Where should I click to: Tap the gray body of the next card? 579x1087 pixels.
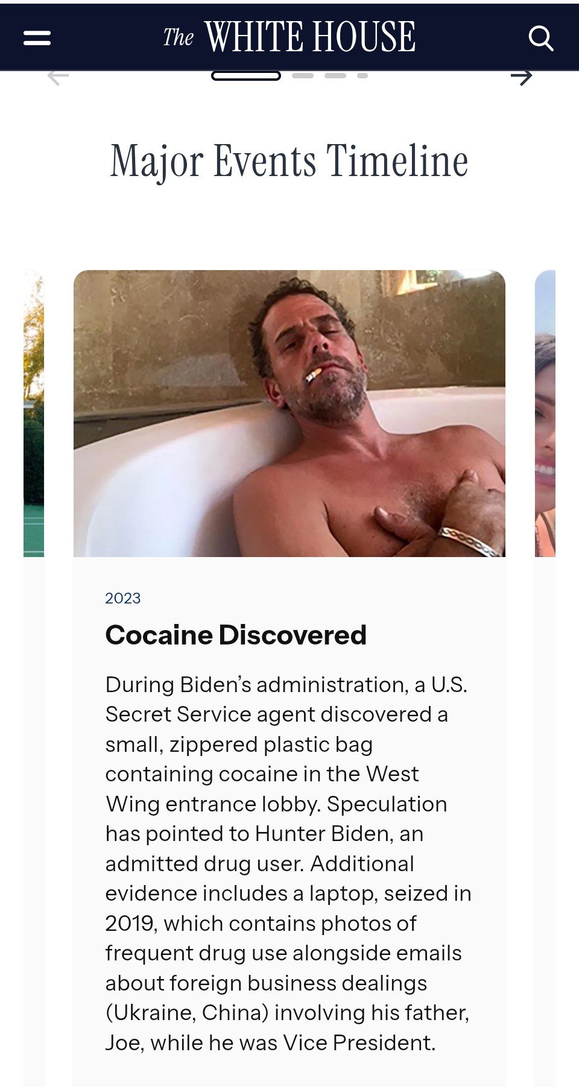click(545, 820)
